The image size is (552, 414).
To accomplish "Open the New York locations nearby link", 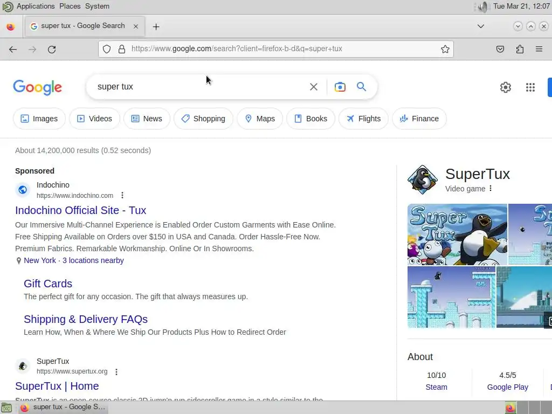I will click(x=73, y=260).
